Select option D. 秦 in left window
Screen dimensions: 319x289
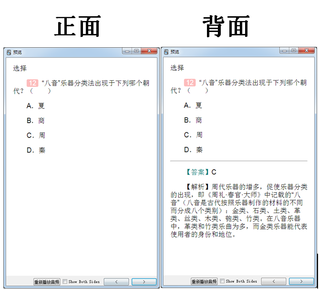(x=36, y=150)
